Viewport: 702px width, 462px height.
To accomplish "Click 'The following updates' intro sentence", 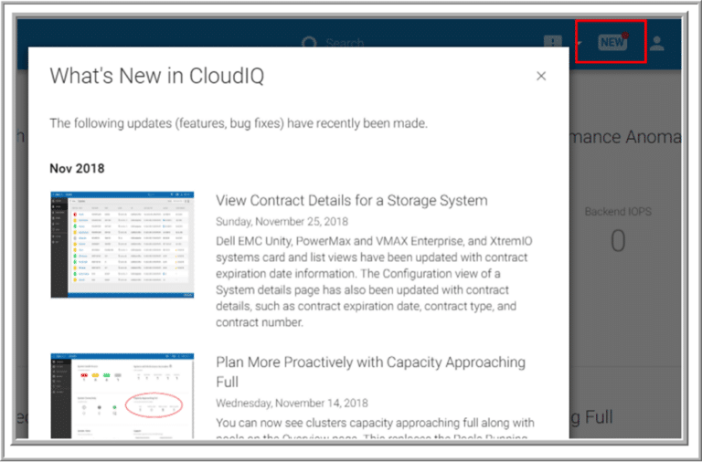I will click(239, 123).
